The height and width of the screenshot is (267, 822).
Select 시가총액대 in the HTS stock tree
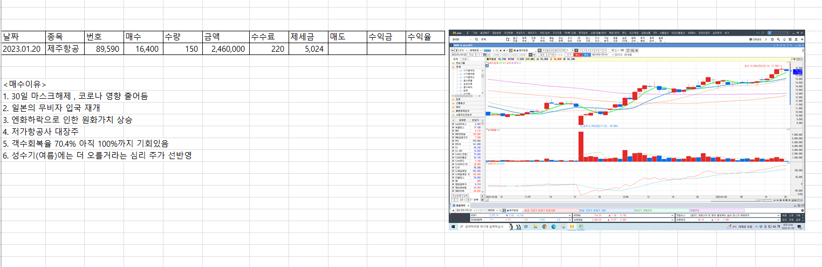[468, 71]
